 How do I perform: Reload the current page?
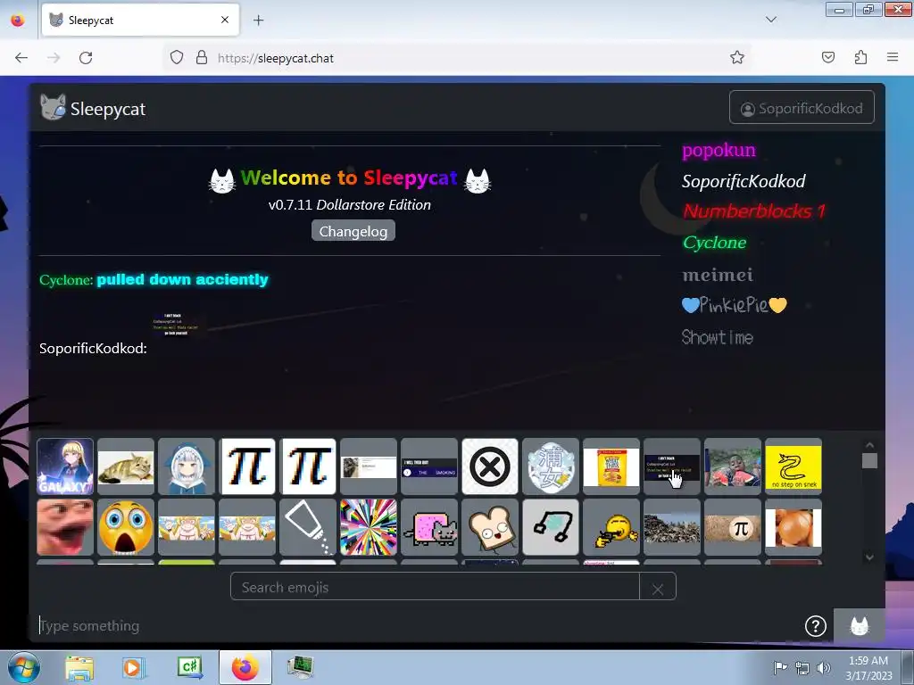tap(86, 58)
